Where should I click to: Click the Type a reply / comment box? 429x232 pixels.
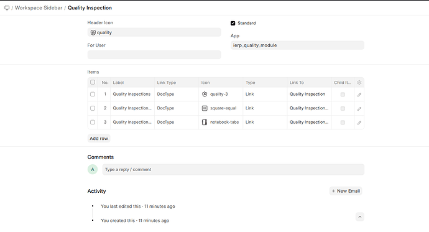[233, 169]
